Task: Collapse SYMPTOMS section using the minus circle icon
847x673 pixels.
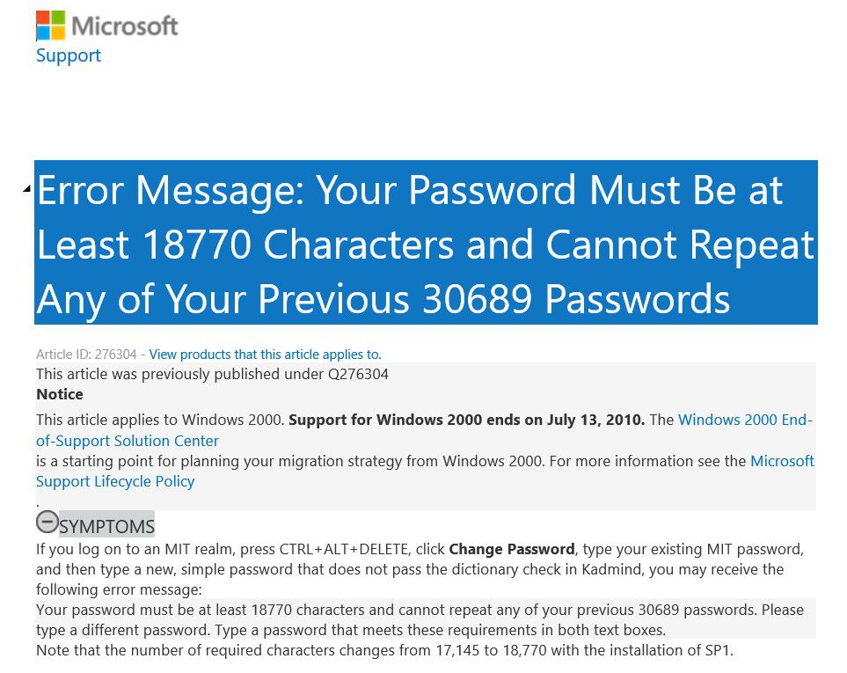Action: [x=47, y=523]
